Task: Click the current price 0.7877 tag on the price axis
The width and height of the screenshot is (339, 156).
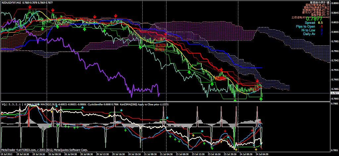Action: coord(334,94)
